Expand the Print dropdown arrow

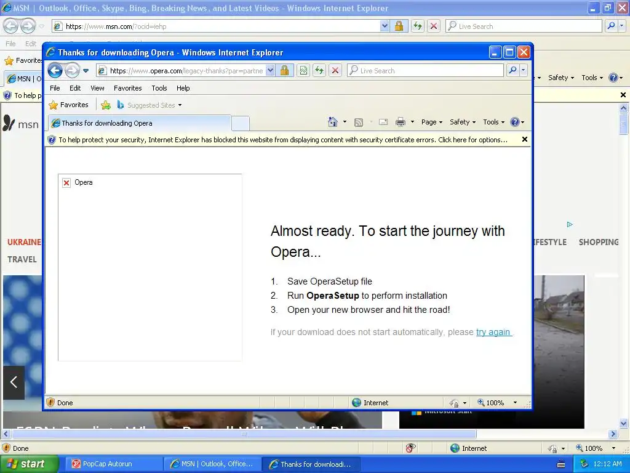(x=412, y=122)
